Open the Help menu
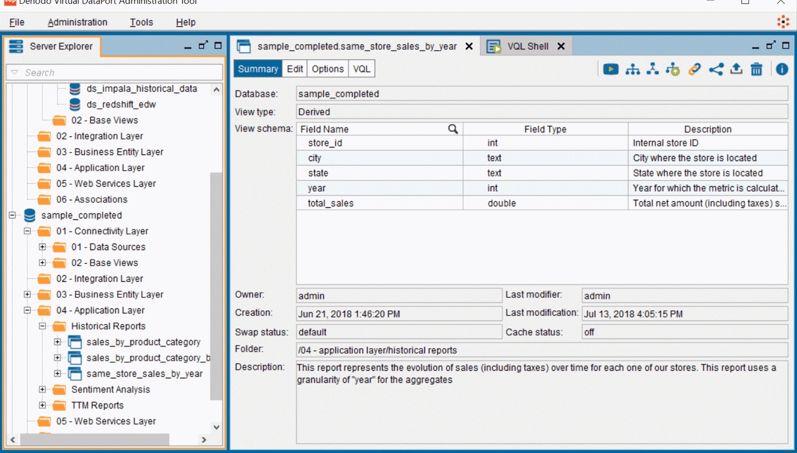 pyautogui.click(x=186, y=22)
